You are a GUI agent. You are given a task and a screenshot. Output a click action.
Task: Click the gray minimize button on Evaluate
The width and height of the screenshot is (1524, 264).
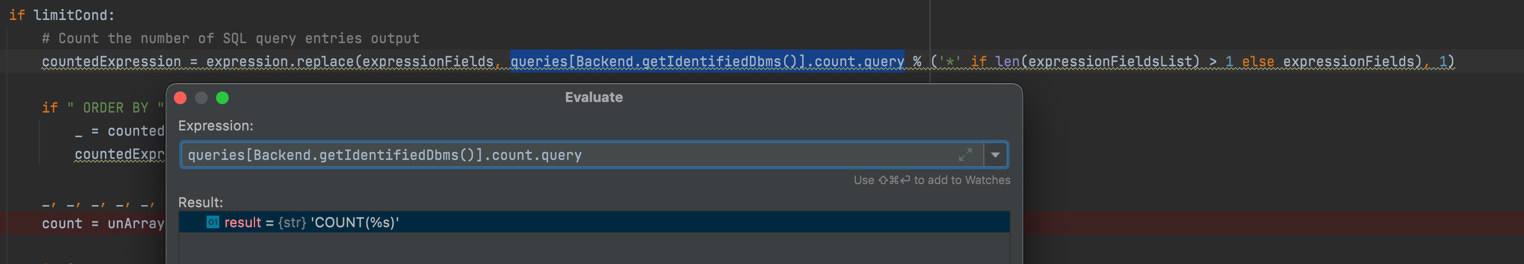201,98
